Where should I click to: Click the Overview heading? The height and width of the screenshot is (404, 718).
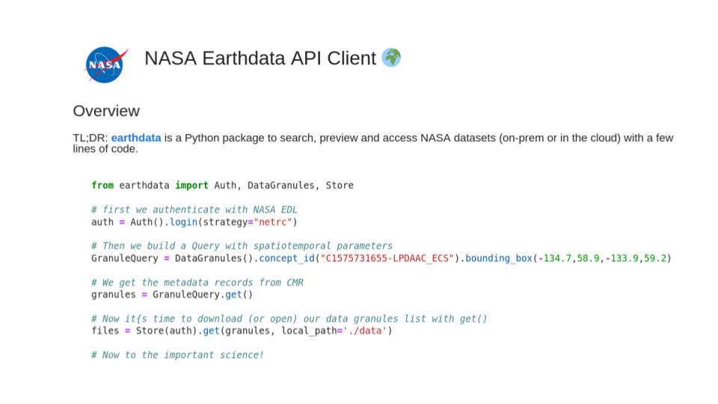pyautogui.click(x=106, y=111)
